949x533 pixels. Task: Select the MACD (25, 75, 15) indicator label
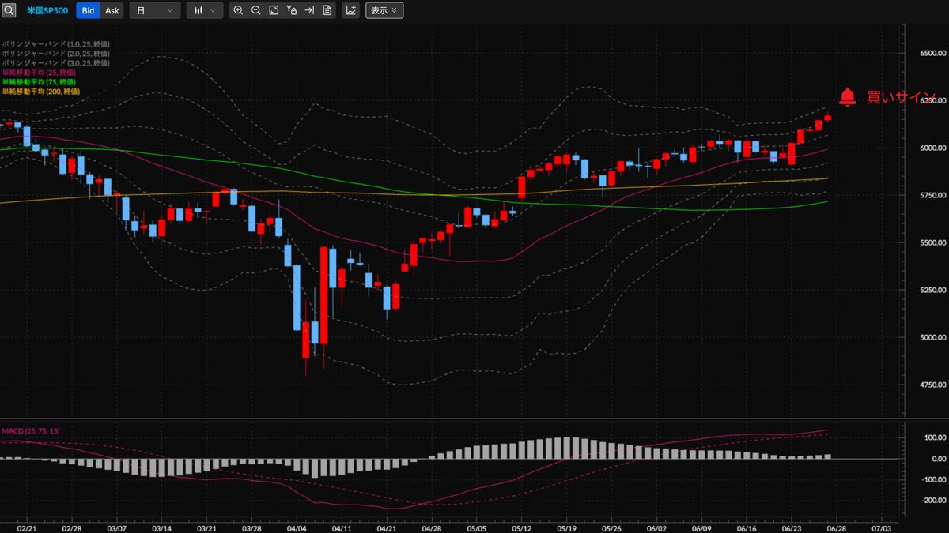click(x=31, y=431)
